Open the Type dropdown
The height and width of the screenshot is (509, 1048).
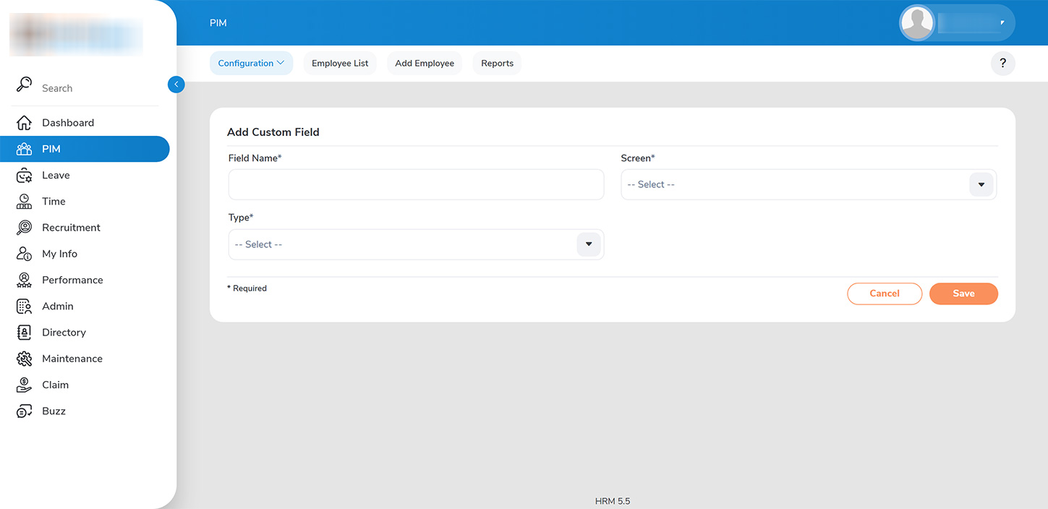click(x=588, y=245)
